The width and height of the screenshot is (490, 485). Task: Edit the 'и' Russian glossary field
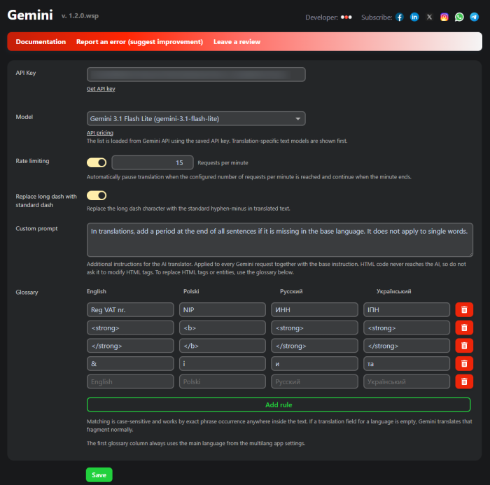point(314,364)
